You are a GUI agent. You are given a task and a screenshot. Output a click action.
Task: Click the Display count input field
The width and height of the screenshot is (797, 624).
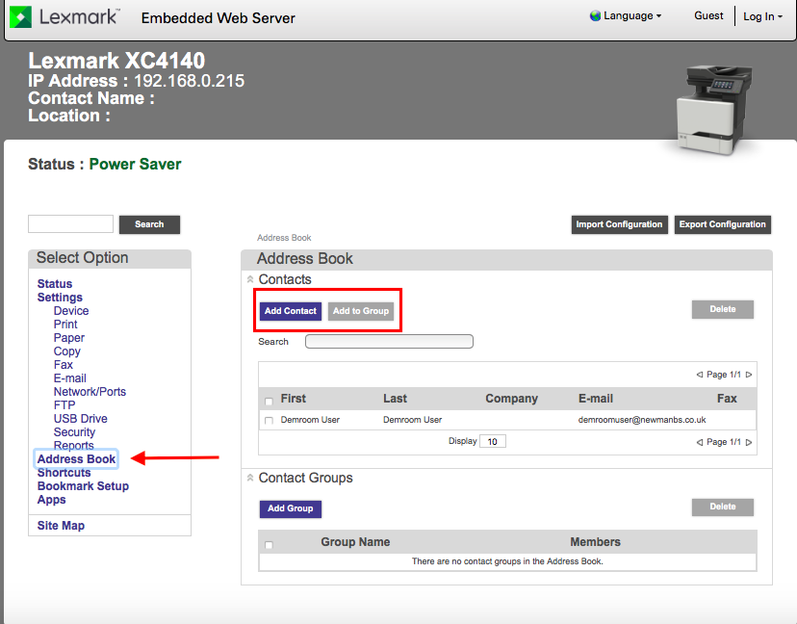point(491,440)
